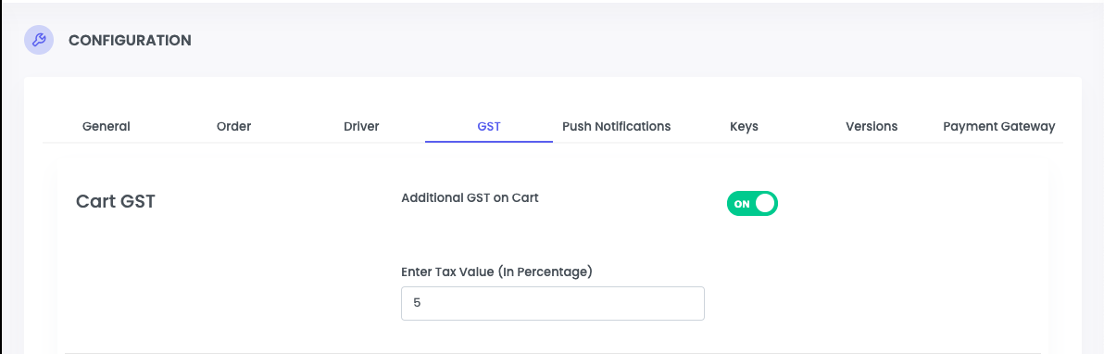Select the GST tab
Viewport: 1104px width, 354px height.
489,127
